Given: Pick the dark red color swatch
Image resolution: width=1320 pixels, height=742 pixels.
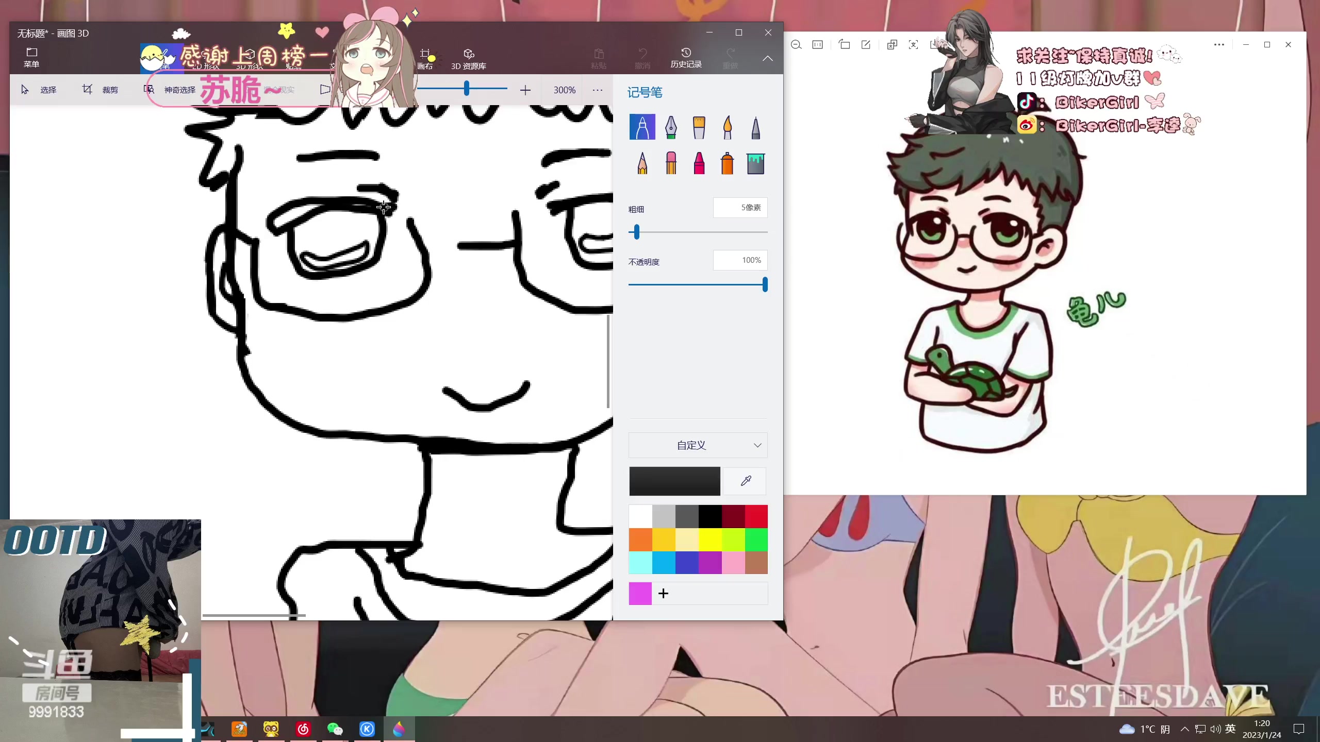Looking at the screenshot, I should (x=733, y=516).
